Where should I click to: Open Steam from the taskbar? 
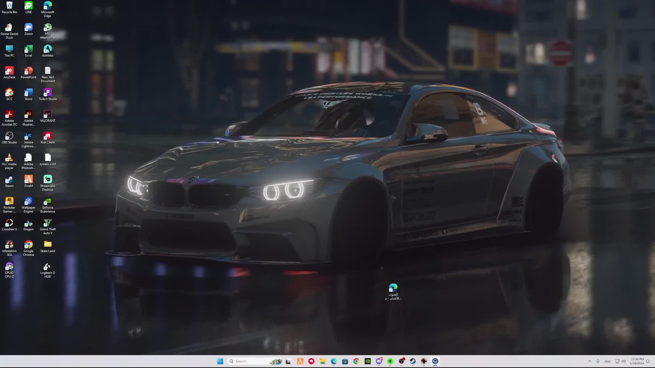[x=412, y=361]
